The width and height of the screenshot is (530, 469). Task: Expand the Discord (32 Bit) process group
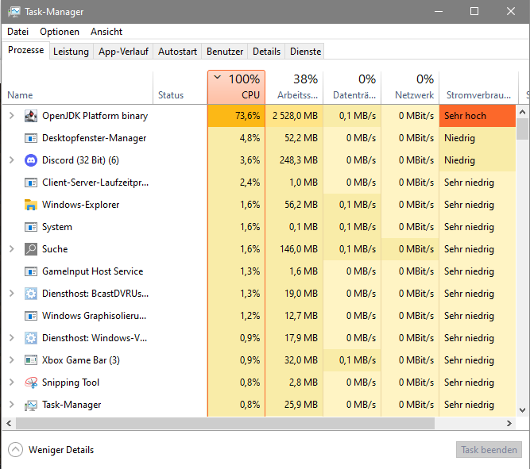coord(11,160)
